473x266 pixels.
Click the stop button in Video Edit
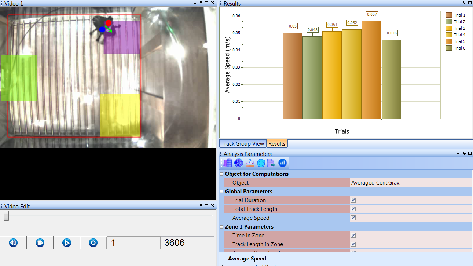tap(93, 243)
